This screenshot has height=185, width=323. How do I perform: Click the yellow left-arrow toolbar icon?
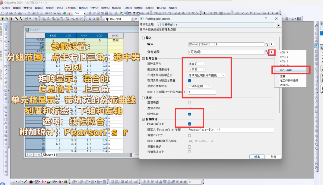click(x=3, y=19)
